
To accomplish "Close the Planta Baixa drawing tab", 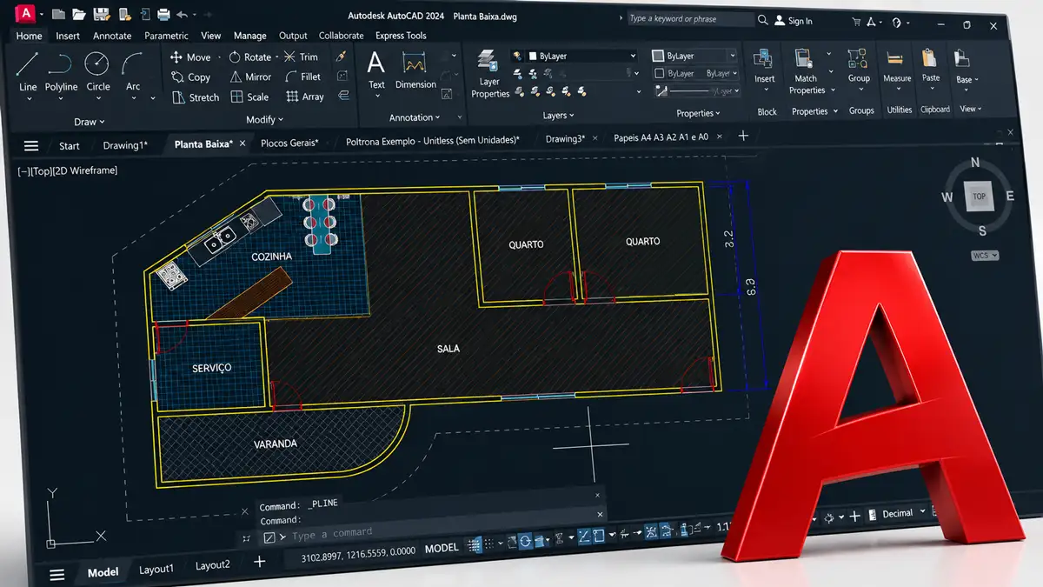I will (242, 143).
